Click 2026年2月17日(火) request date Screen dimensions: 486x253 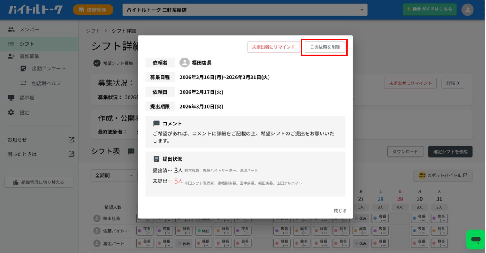[x=201, y=92]
